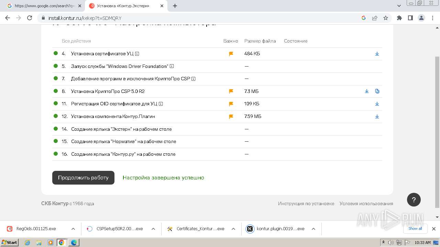
Task: Show info for Регистрация OID сертификатов
Action: pyautogui.click(x=161, y=104)
